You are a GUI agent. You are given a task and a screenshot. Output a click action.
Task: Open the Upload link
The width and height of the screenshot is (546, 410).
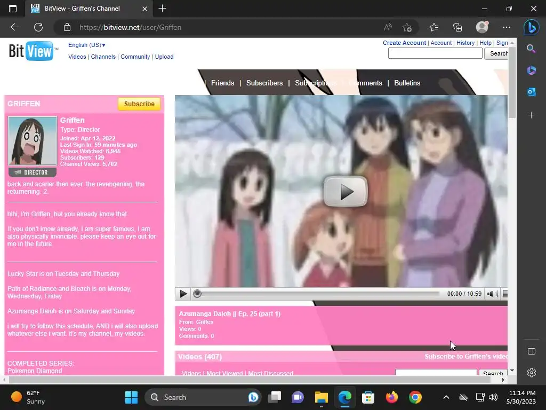(164, 57)
